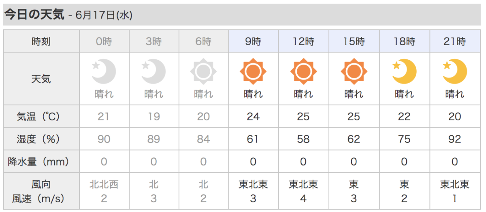Click the 気温(℃) row label
This screenshot has height=212, width=486.
41,117
